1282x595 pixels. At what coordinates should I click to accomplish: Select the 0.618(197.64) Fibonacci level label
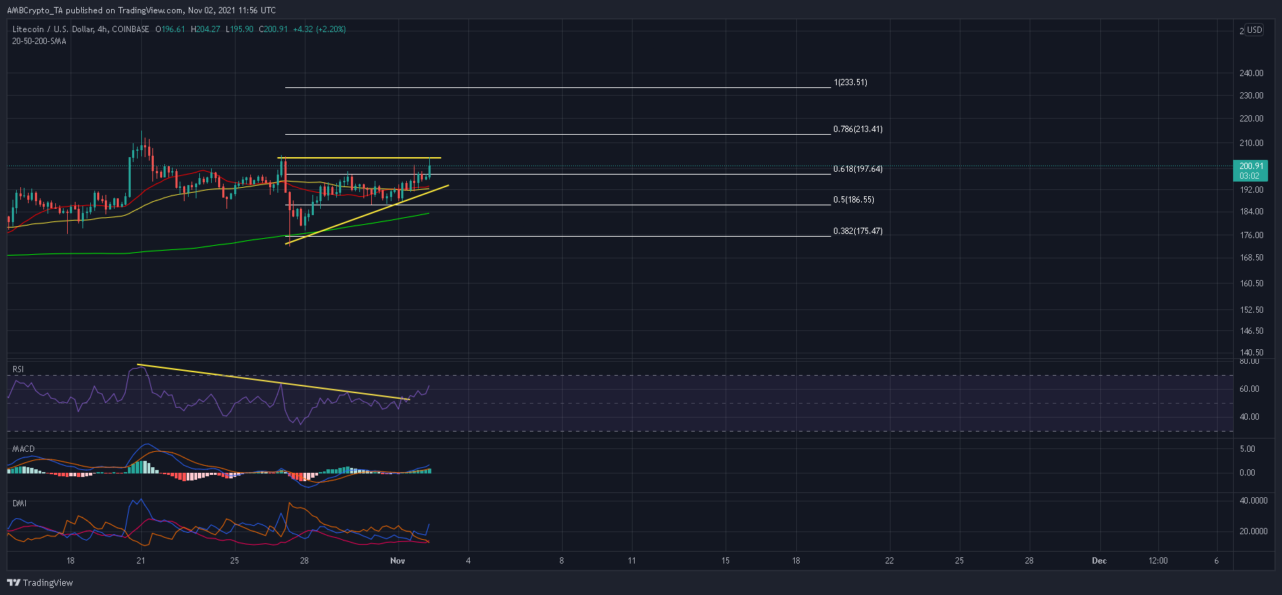point(858,169)
